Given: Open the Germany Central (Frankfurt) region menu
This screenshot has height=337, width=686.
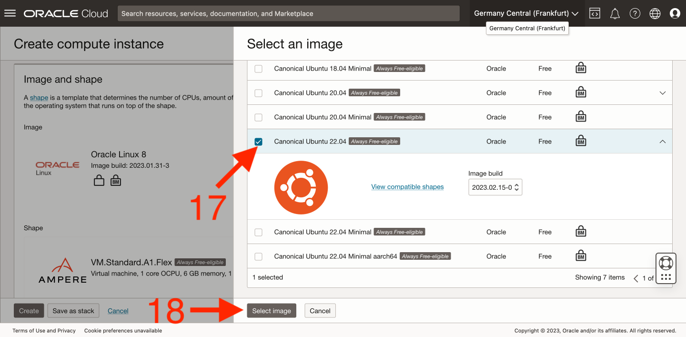Looking at the screenshot, I should (526, 13).
